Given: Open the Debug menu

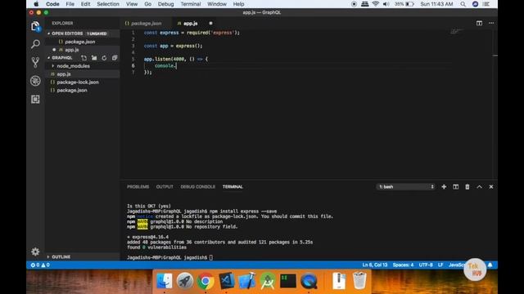Looking at the screenshot, I should tap(165, 4).
